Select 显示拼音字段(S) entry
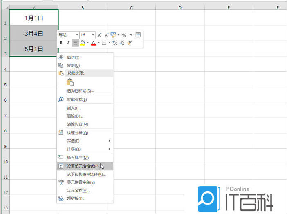 (x=85, y=182)
